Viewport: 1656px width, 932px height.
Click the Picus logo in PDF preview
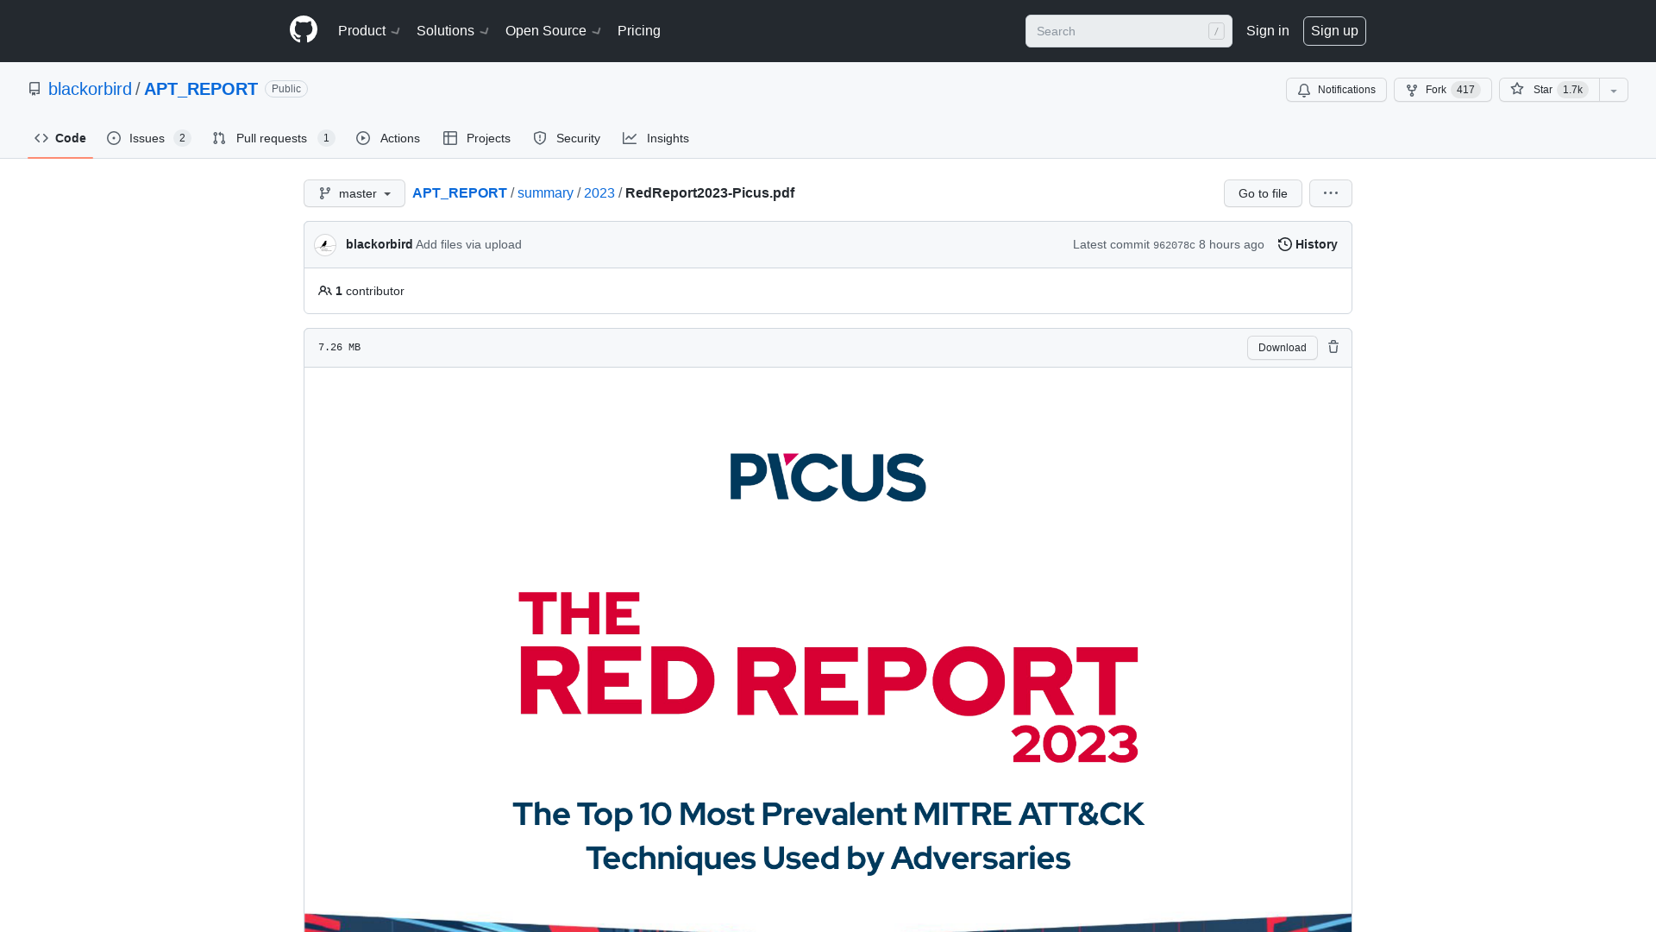point(828,476)
